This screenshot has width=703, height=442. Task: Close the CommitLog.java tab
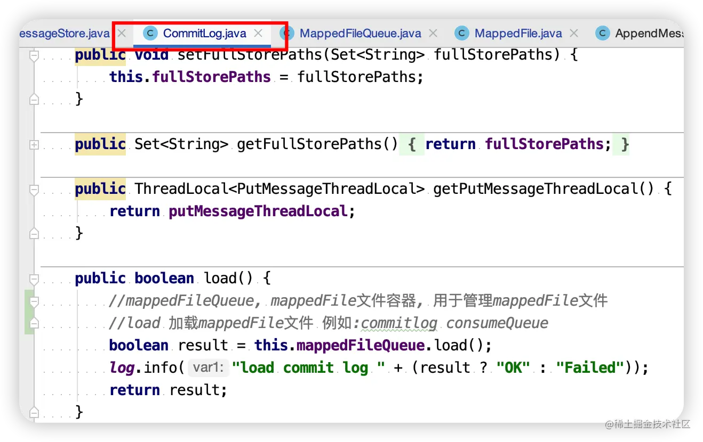point(258,34)
